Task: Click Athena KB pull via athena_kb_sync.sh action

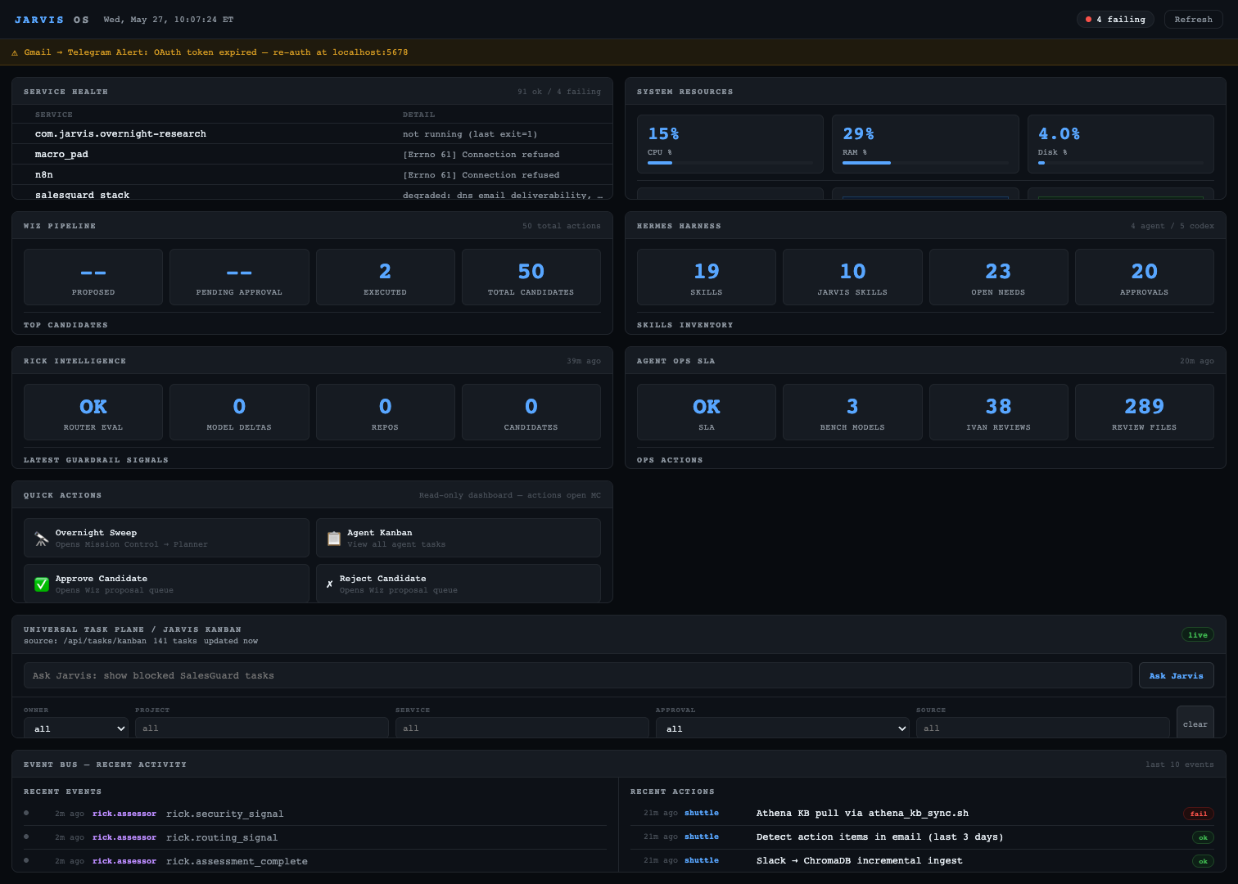Action: pos(862,814)
